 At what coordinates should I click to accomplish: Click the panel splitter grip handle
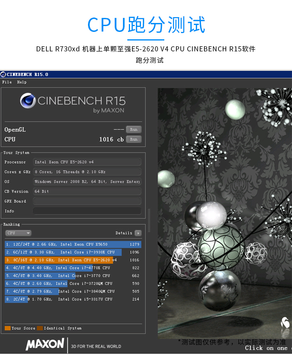[x=149, y=220]
